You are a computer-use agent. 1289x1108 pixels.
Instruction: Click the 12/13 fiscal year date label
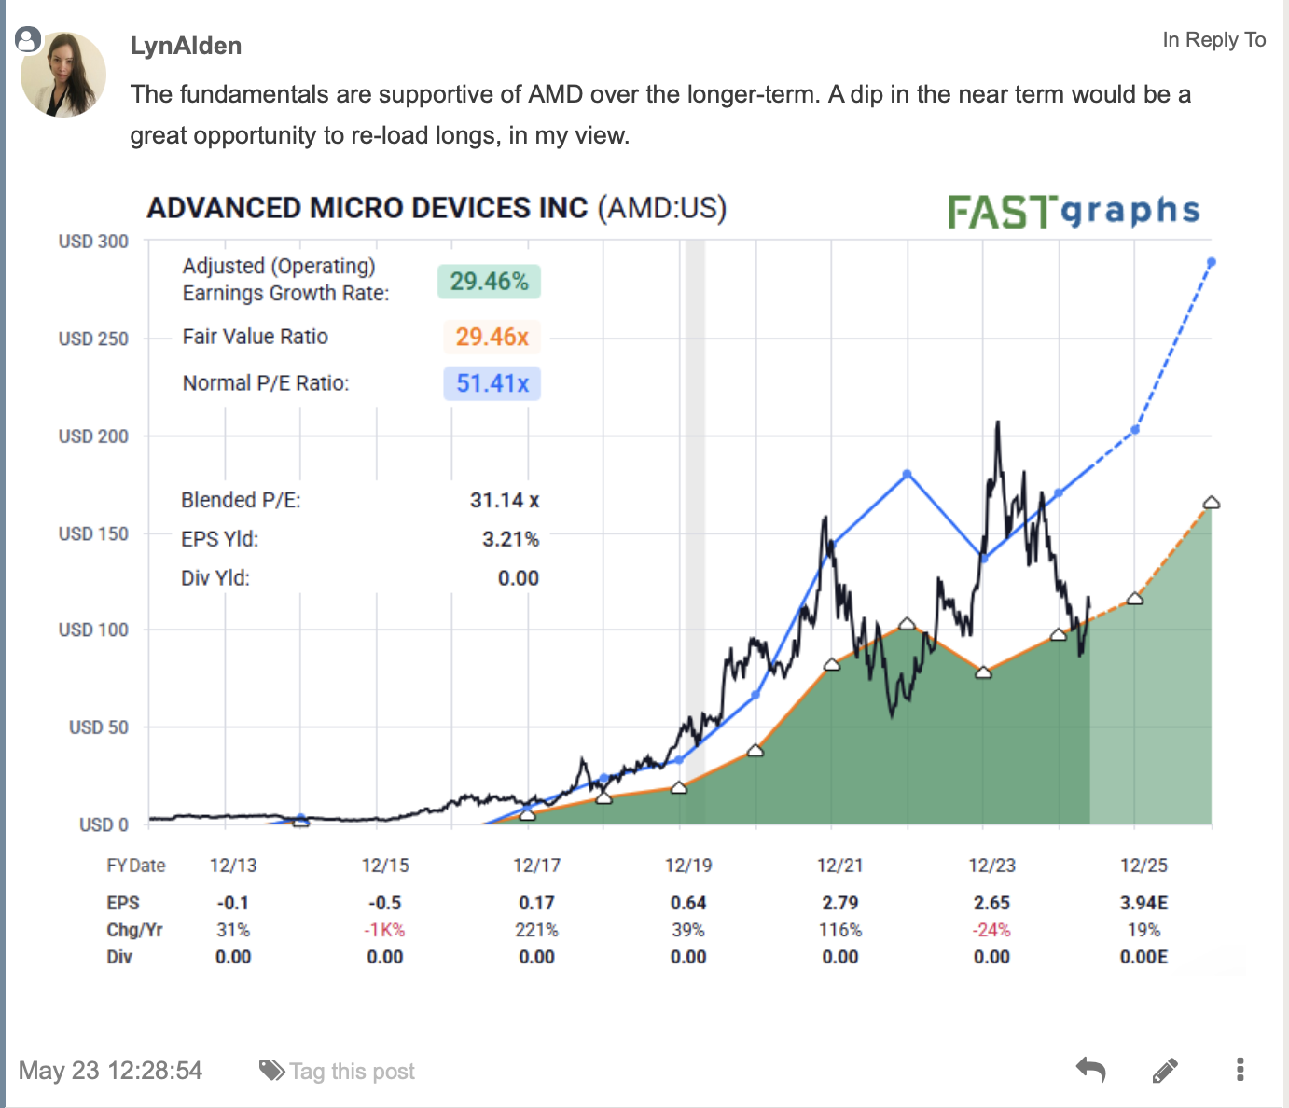233,866
